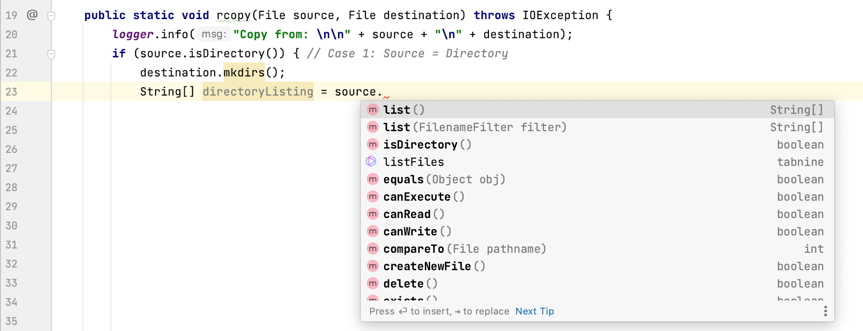The width and height of the screenshot is (863, 331).
Task: Click the method icon next to list()
Action: point(372,110)
